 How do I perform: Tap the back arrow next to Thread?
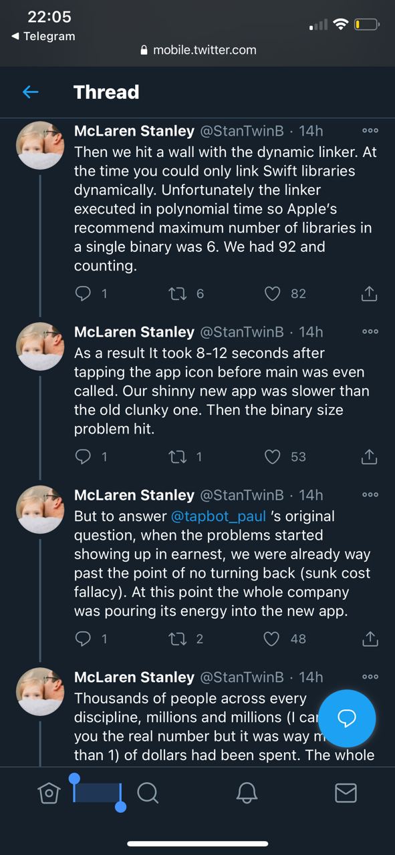click(31, 92)
